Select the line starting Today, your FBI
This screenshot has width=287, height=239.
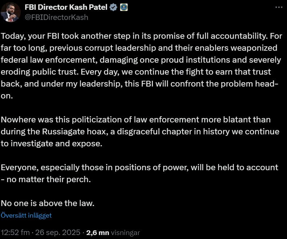click(141, 36)
